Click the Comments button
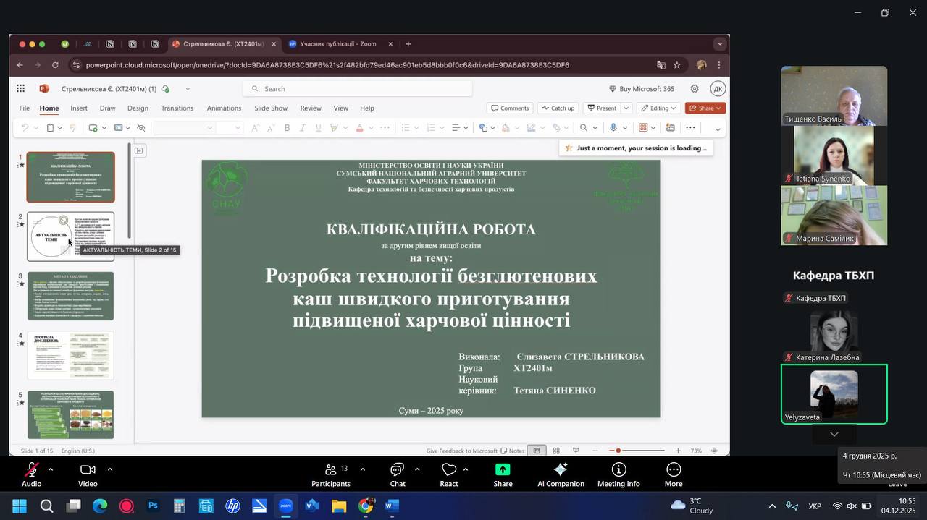Screen dimensions: 927x520 coord(509,108)
